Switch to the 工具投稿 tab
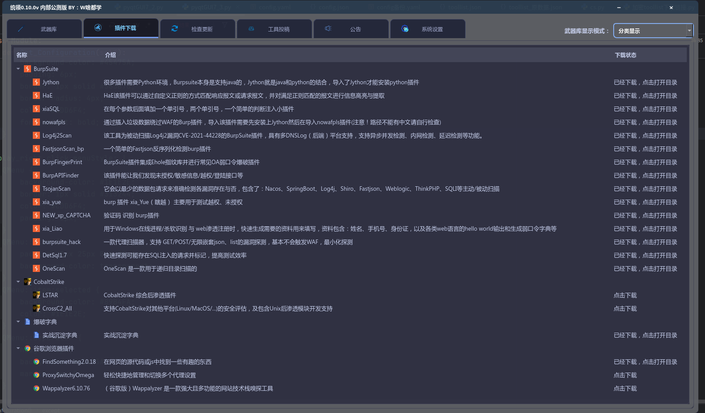This screenshot has height=413, width=705. coord(274,29)
